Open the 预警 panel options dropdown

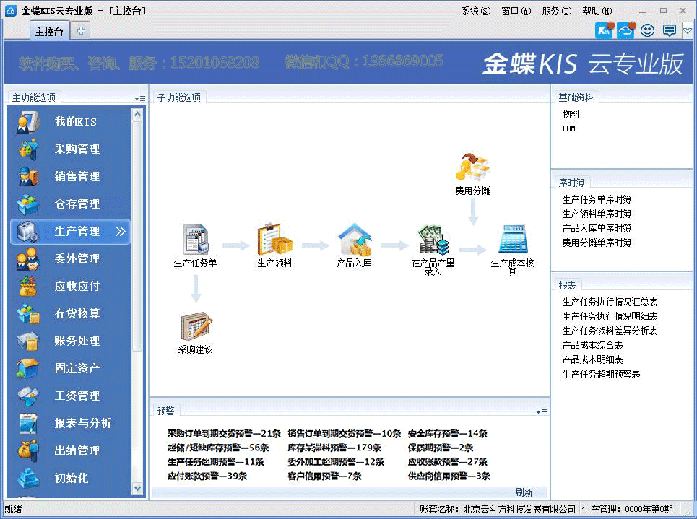[542, 411]
